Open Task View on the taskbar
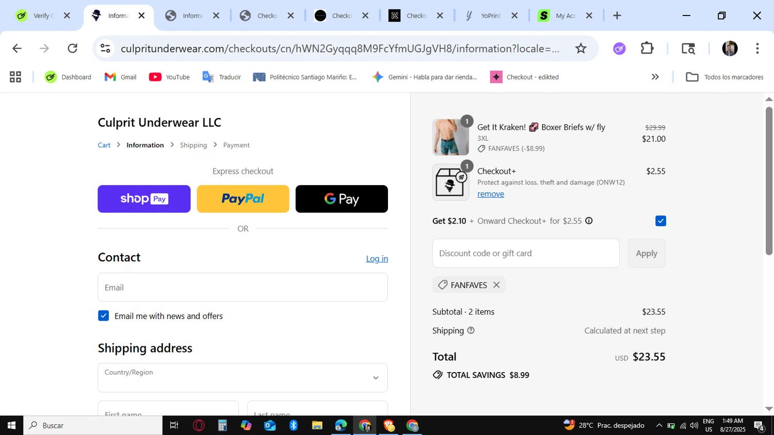The image size is (774, 435). [x=174, y=425]
